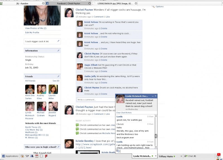Open the Notes page icon in the bottom bar
This screenshot has height=160, width=223.
coord(41,156)
